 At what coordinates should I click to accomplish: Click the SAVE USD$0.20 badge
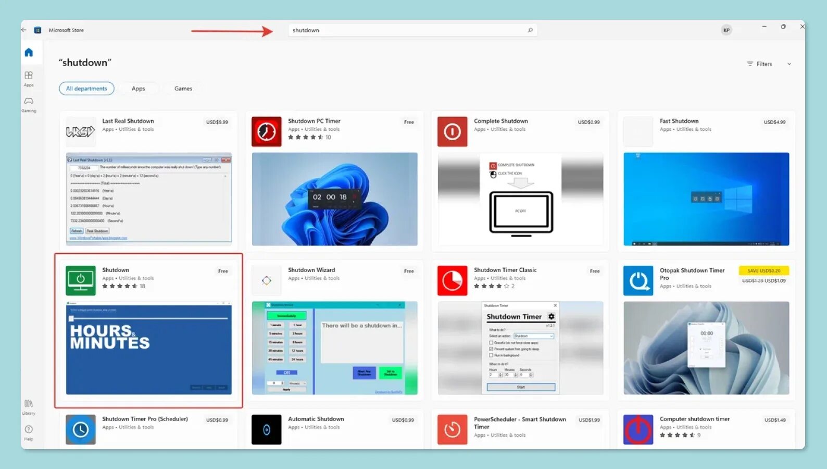pos(764,270)
